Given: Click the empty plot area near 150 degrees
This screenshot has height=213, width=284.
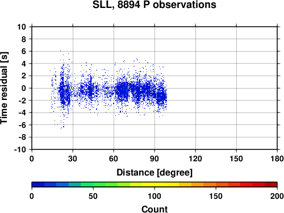Looking at the screenshot, I should pos(236,88).
